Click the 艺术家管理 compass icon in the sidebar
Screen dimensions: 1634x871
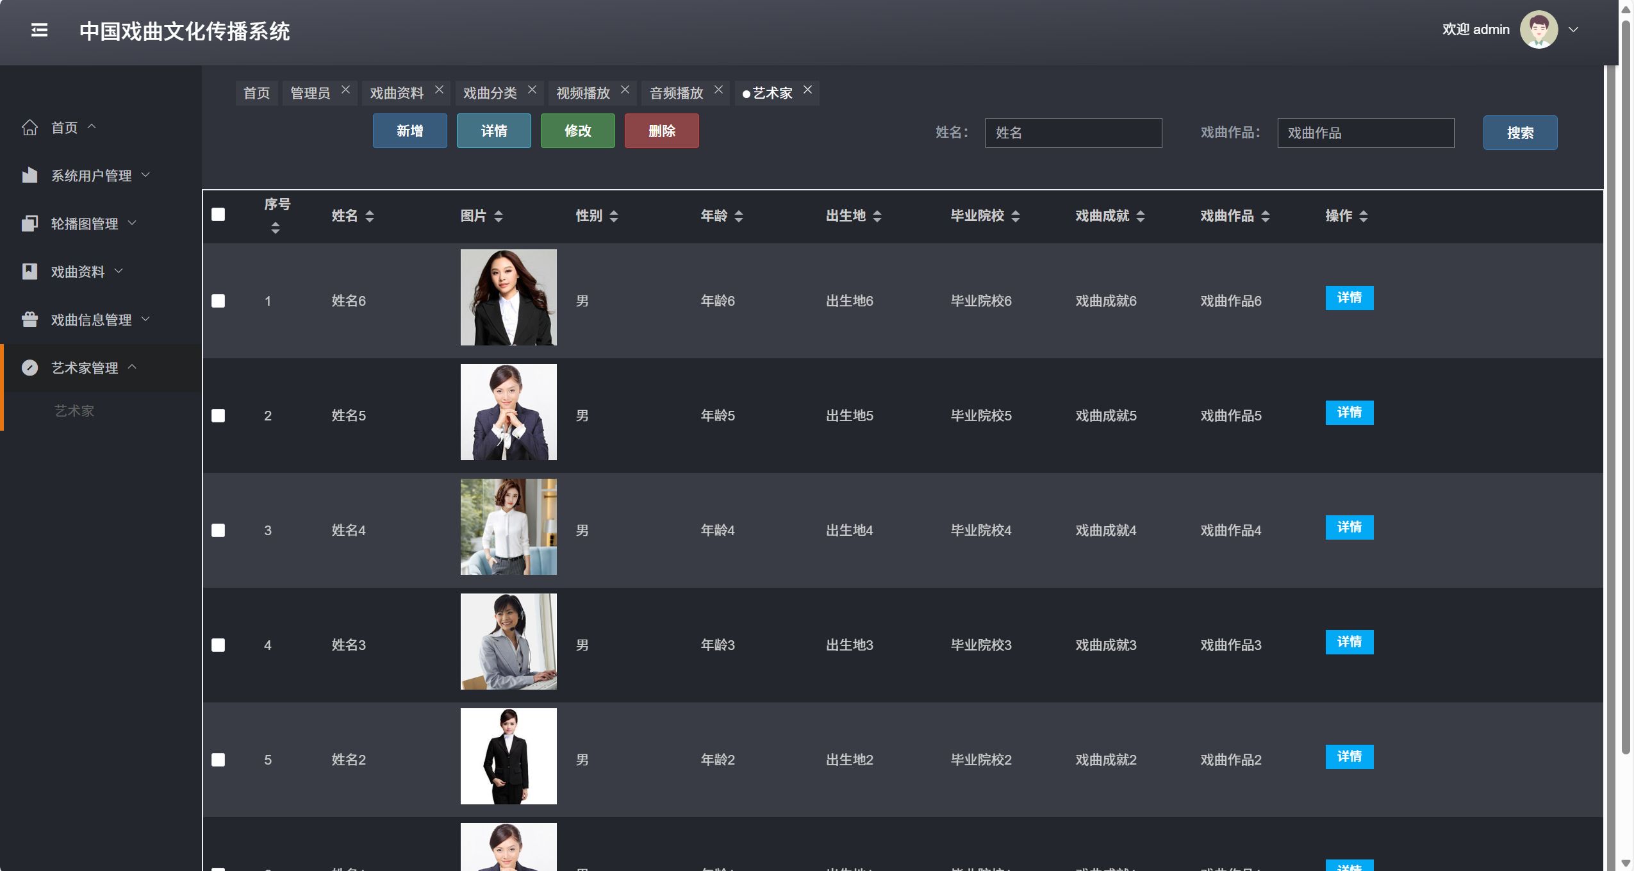(x=29, y=367)
